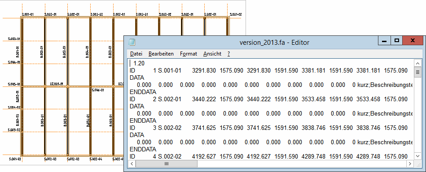Click the Notepad icon in title bar
426x172 pixels.
(132, 42)
